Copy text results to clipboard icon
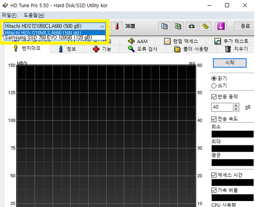This screenshot has width=255, height=207. tap(164, 26)
